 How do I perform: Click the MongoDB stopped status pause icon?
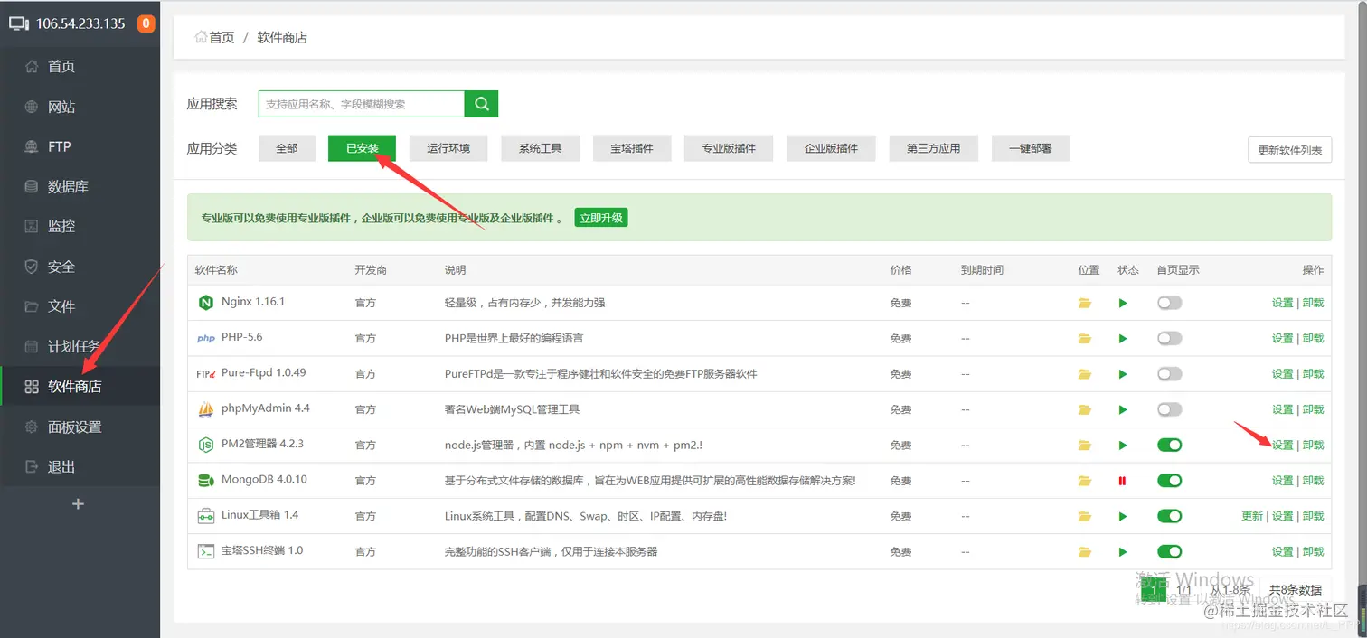point(1123,481)
